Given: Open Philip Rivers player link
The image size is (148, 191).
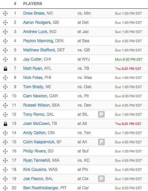Looking at the screenshot, I should point(35,151).
